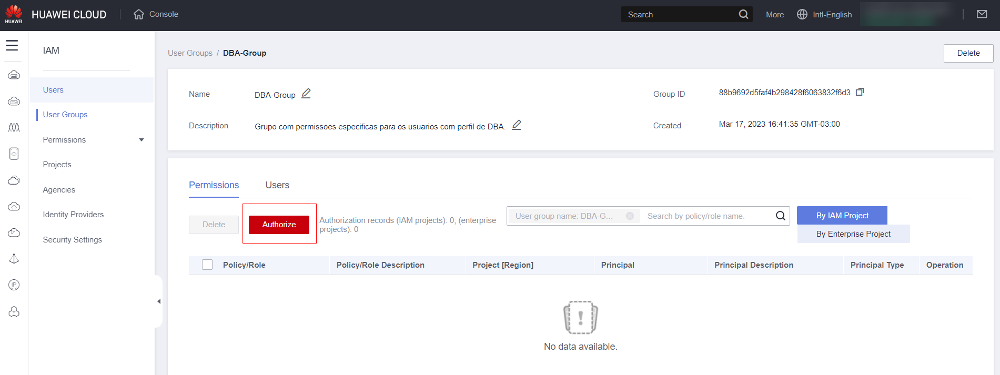Image resolution: width=1000 pixels, height=375 pixels.
Task: Open Security Settings in the sidebar
Action: pyautogui.click(x=73, y=240)
